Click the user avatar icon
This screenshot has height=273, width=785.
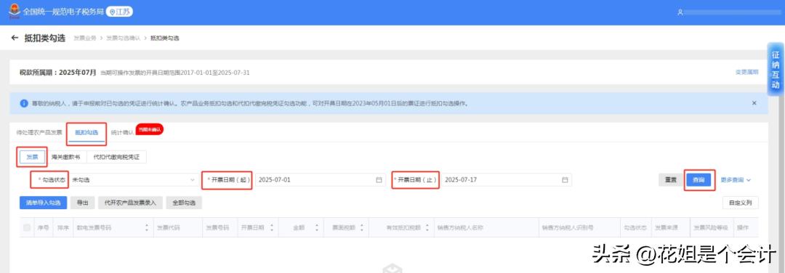tap(680, 12)
